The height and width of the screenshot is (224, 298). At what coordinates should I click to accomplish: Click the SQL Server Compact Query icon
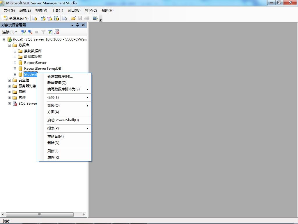click(x=65, y=18)
